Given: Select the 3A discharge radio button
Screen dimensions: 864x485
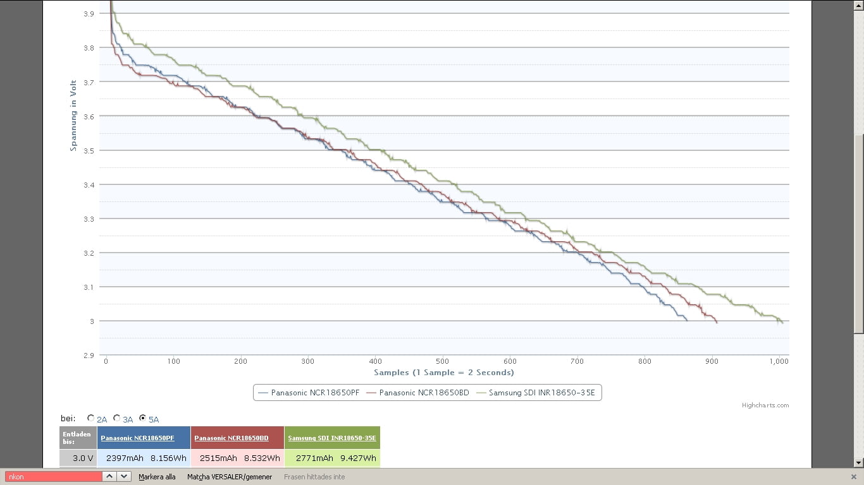Looking at the screenshot, I should 116,418.
